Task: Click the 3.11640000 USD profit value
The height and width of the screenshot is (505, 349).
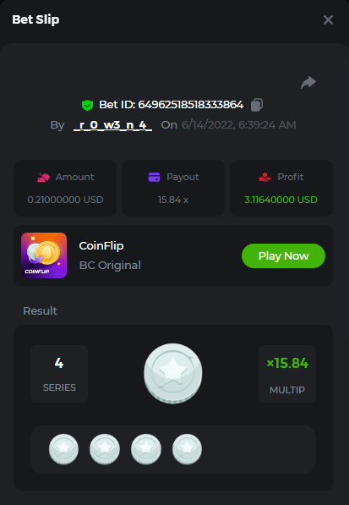Action: (281, 200)
